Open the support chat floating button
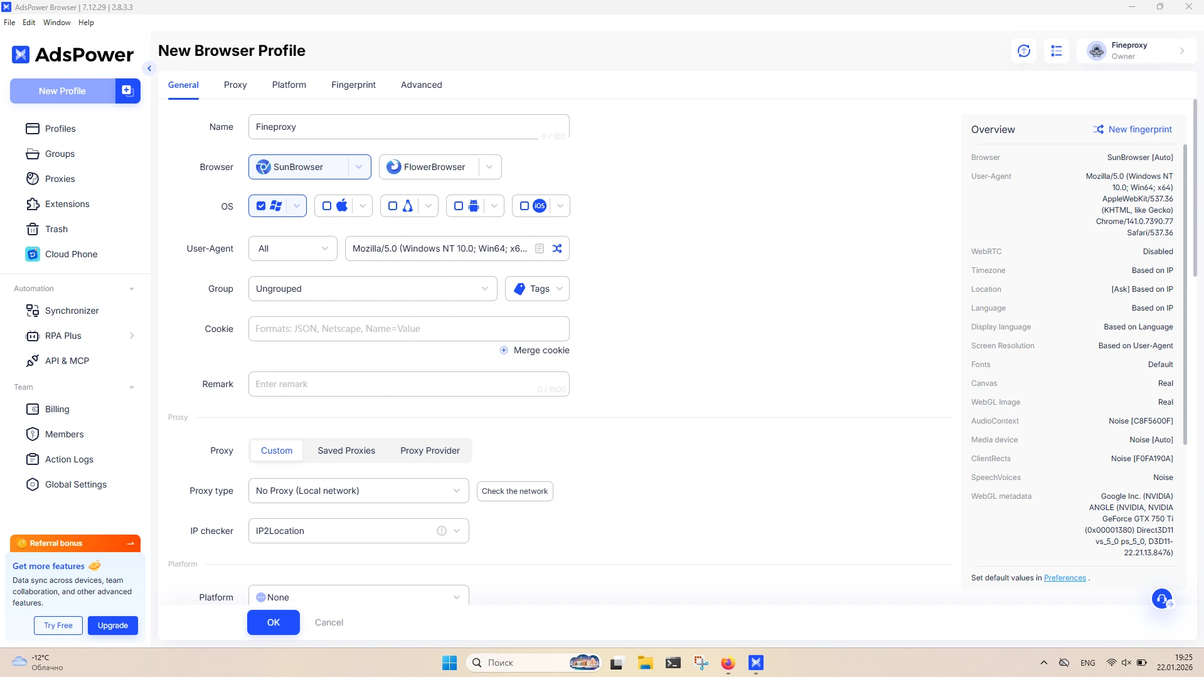 pyautogui.click(x=1162, y=599)
